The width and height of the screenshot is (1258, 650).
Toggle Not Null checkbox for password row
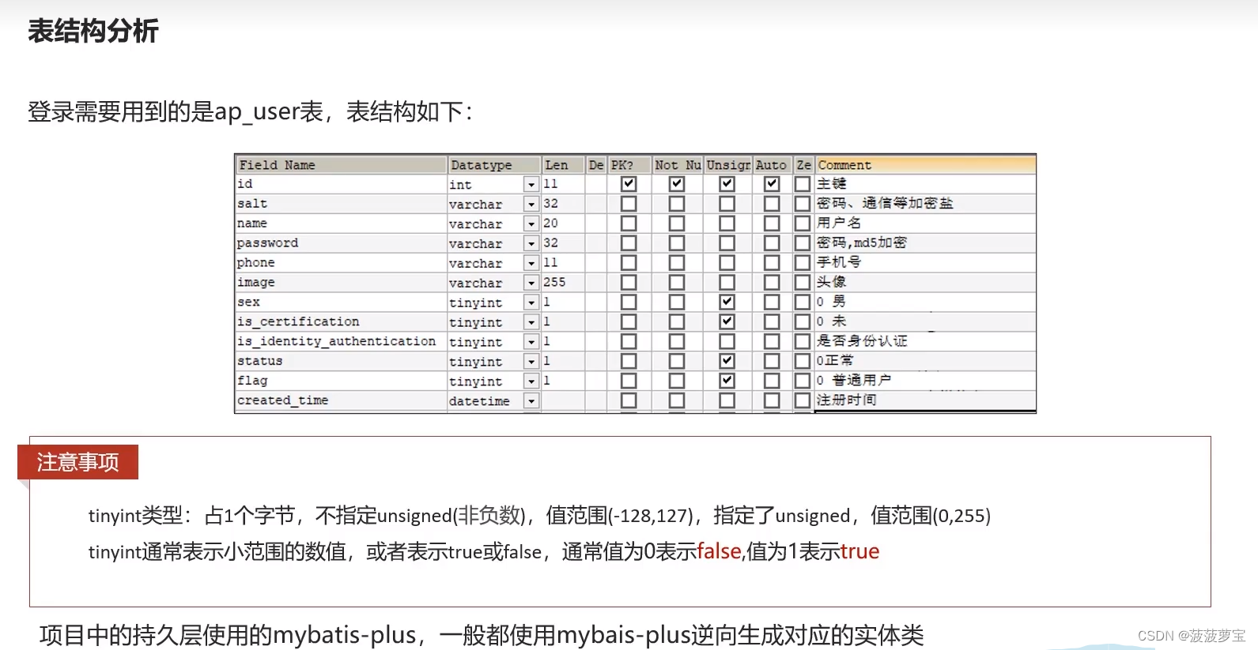tap(677, 243)
